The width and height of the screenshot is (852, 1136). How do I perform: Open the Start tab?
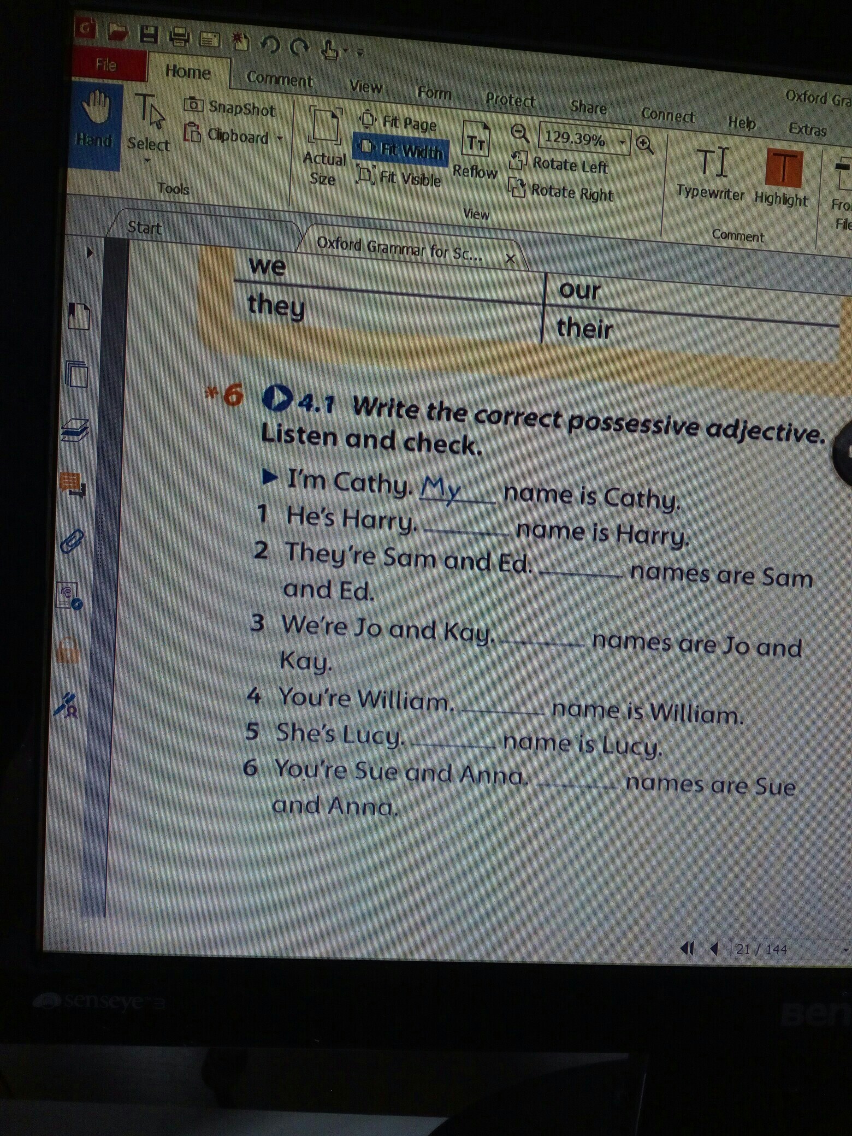click(x=144, y=227)
